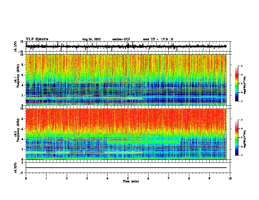Viewport: 259px width, 200px height.
Task: Click the "VLF Spectra" plot title
Action: [x=37, y=39]
